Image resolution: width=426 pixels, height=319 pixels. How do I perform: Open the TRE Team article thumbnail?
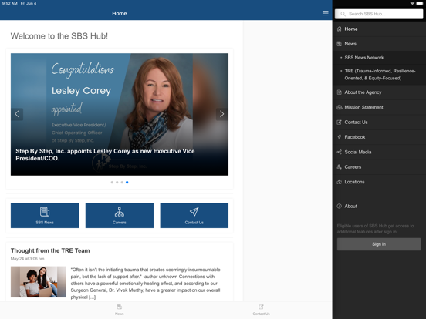pyautogui.click(x=39, y=281)
